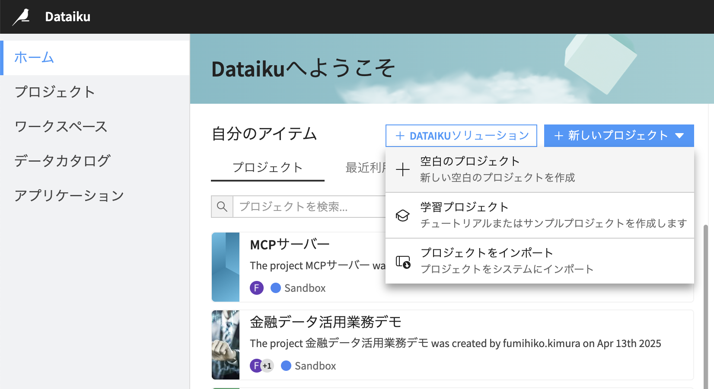The width and height of the screenshot is (714, 389).
Task: Click the blue Sandbox dot on 金融データ活用業務デモ
Action: pyautogui.click(x=286, y=366)
